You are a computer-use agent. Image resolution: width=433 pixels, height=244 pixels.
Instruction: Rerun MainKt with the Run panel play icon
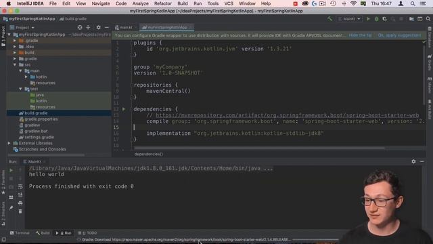coord(11,170)
